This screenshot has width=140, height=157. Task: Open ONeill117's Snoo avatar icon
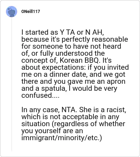[12, 12]
